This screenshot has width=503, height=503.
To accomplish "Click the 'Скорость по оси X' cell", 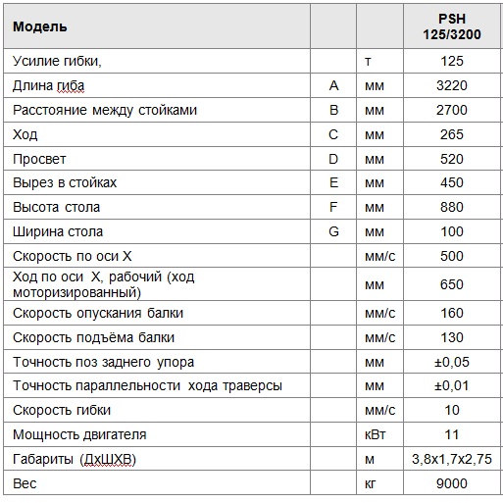I will click(x=157, y=256).
